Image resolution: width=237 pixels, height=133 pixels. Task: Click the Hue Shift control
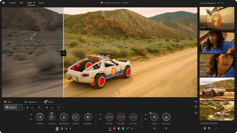point(121,117)
